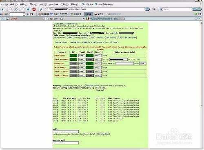Open the 编辑 menu
The height and width of the screenshot is (150, 204).
(14, 4)
